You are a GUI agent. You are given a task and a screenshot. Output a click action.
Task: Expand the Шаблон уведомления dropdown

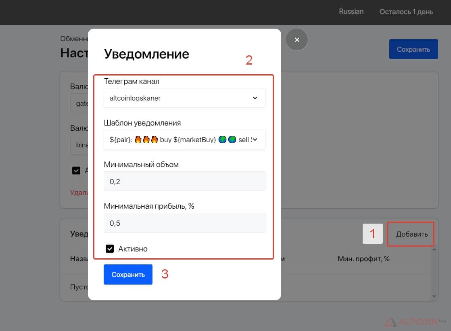tap(184, 140)
